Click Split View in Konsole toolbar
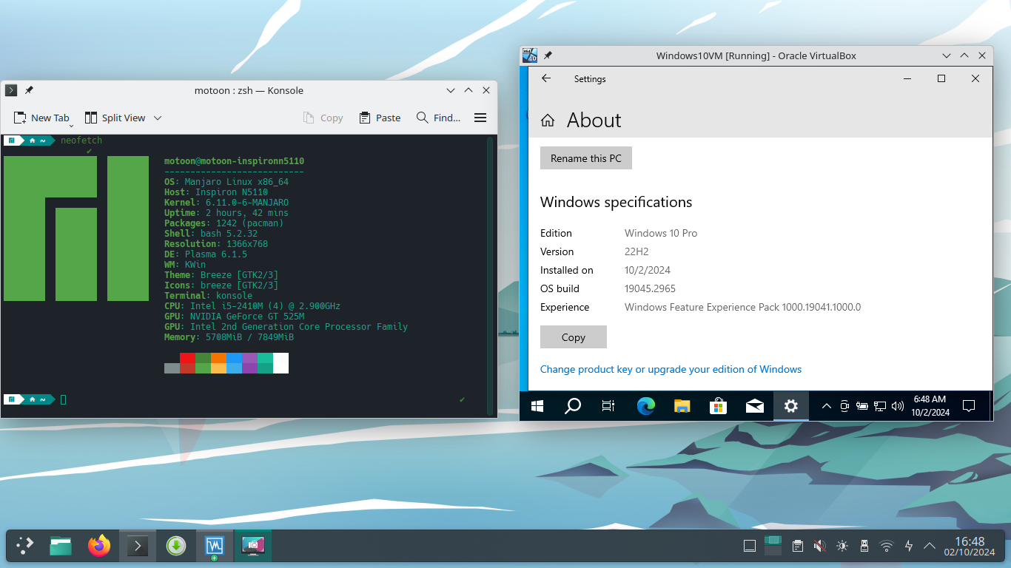The width and height of the screenshot is (1011, 568). click(115, 118)
